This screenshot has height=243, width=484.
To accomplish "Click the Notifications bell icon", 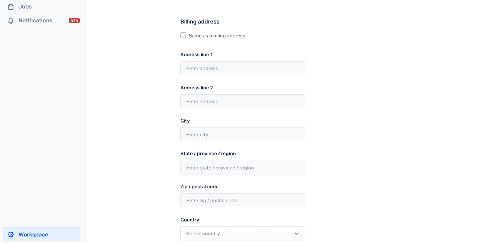I will click(x=11, y=20).
